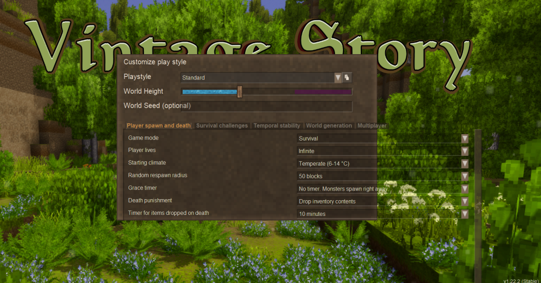Click the No timer grace value
Screen dimensions: 541x283
click(x=344, y=189)
